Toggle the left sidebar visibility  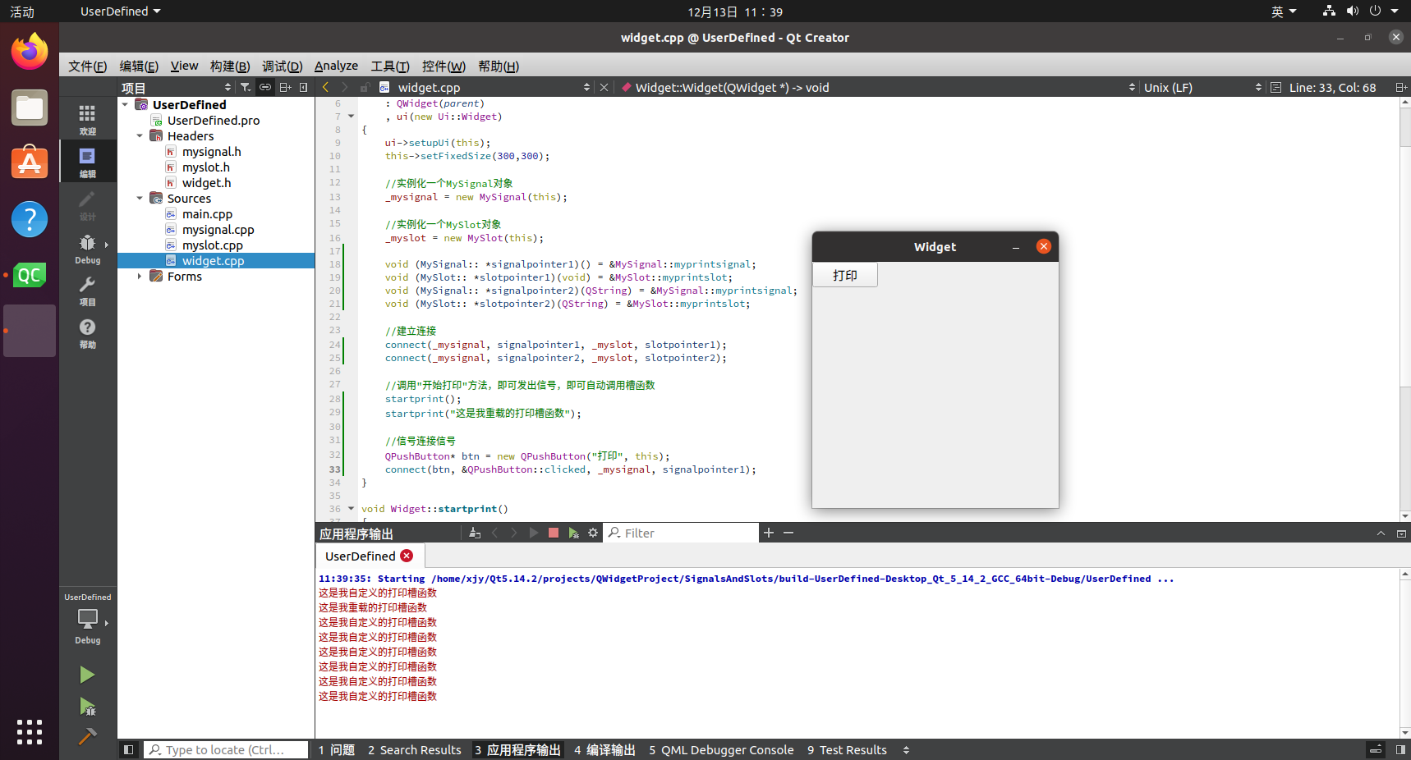pyautogui.click(x=129, y=749)
